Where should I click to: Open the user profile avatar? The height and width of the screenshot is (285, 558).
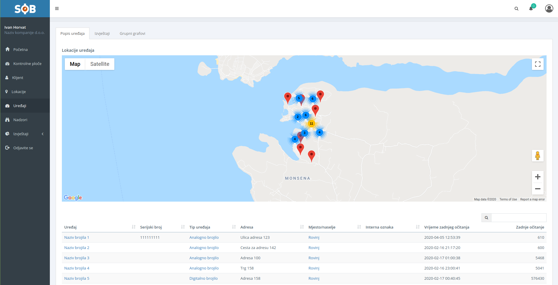549,8
